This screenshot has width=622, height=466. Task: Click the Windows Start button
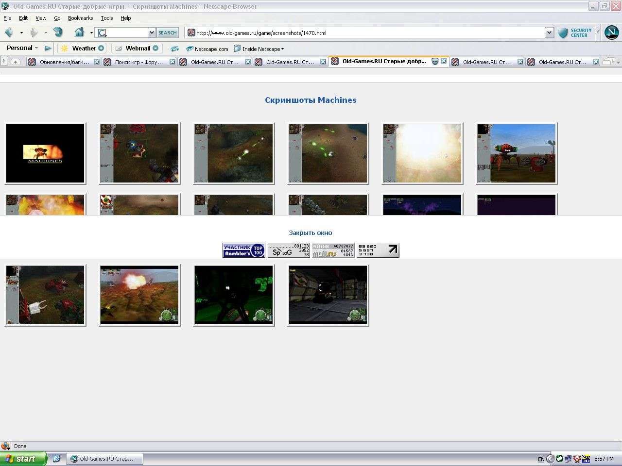(x=23, y=459)
